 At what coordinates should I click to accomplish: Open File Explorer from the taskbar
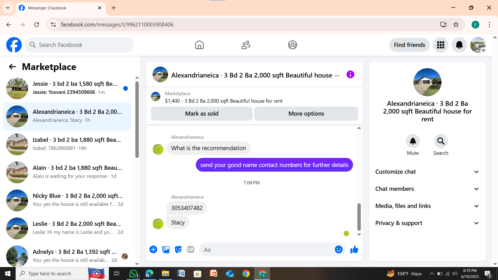[x=165, y=274]
